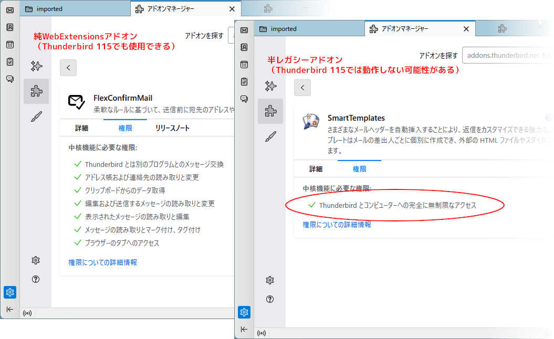Viewport: 554px width, 339px height.
Task: Go back from FlexConfirmMail details page
Action: pyautogui.click(x=68, y=68)
